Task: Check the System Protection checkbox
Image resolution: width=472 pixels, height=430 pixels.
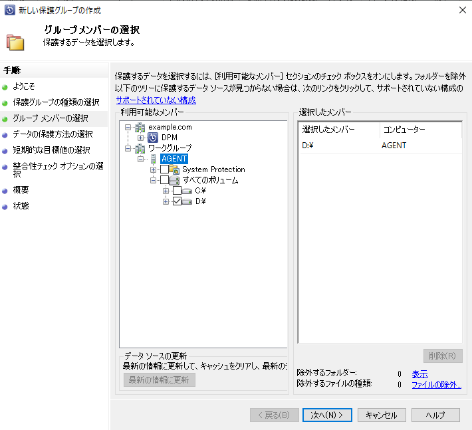Action: click(x=164, y=169)
